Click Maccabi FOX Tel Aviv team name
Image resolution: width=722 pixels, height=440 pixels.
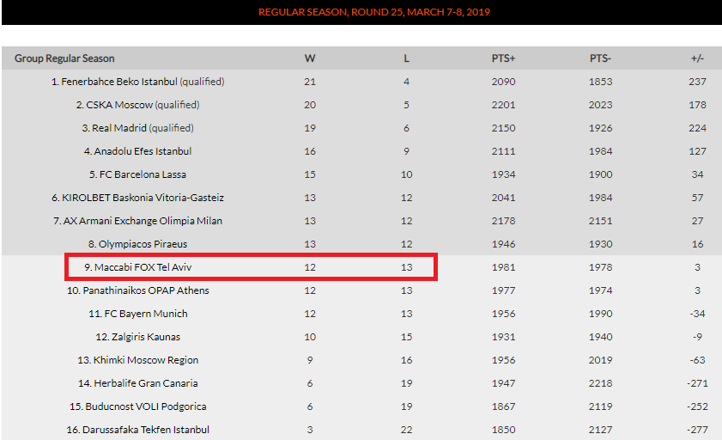[143, 267]
